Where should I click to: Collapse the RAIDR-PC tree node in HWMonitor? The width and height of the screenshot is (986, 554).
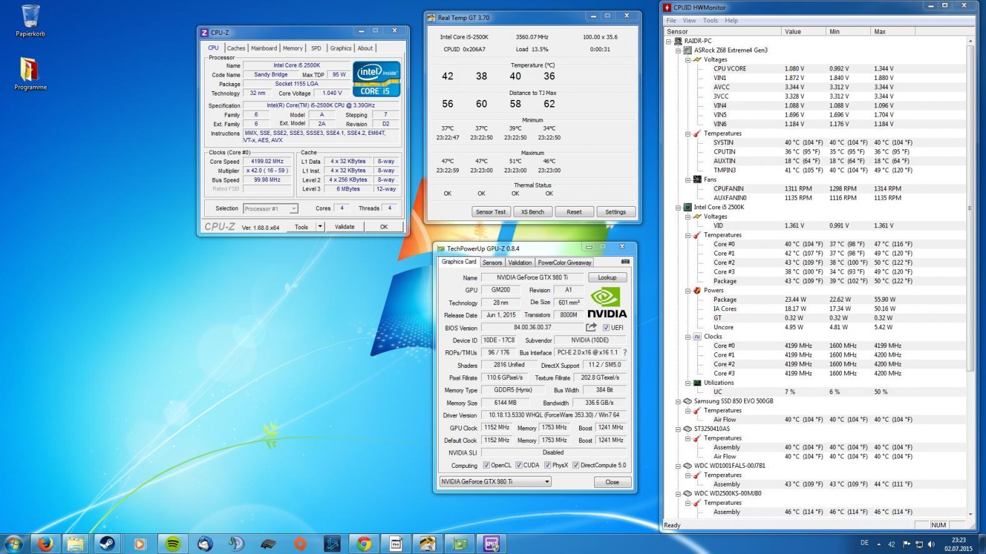click(x=668, y=41)
